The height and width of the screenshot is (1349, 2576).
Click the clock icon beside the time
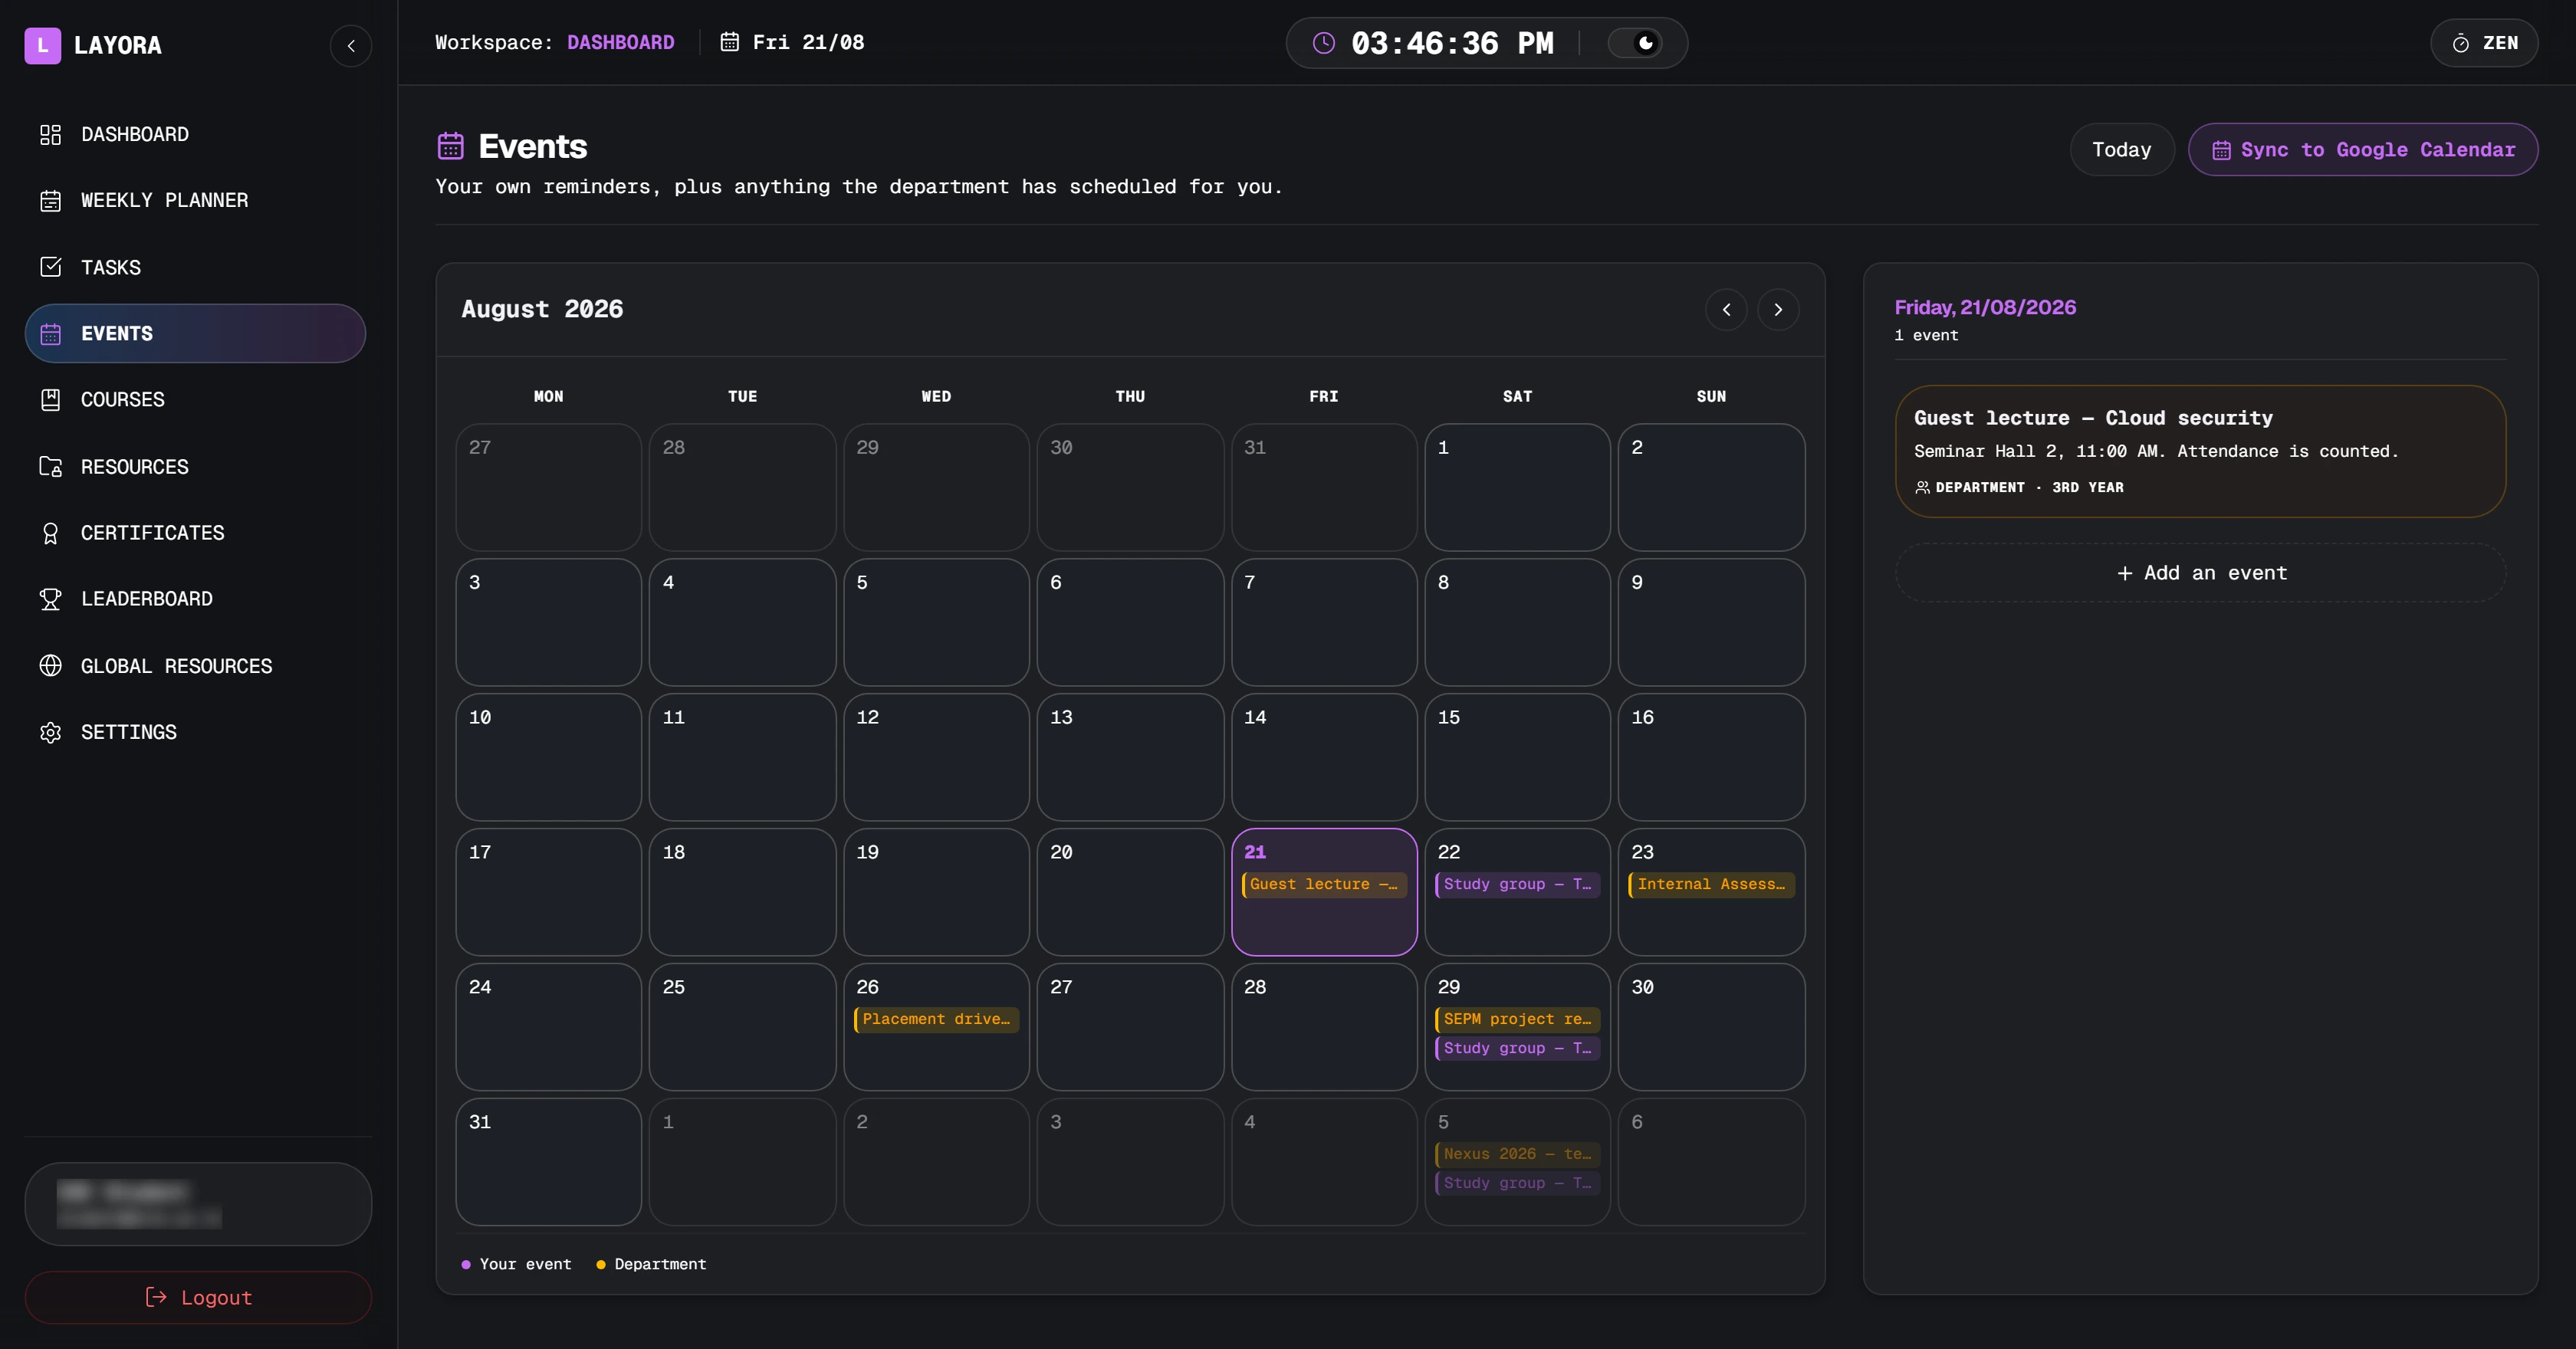coord(1323,43)
